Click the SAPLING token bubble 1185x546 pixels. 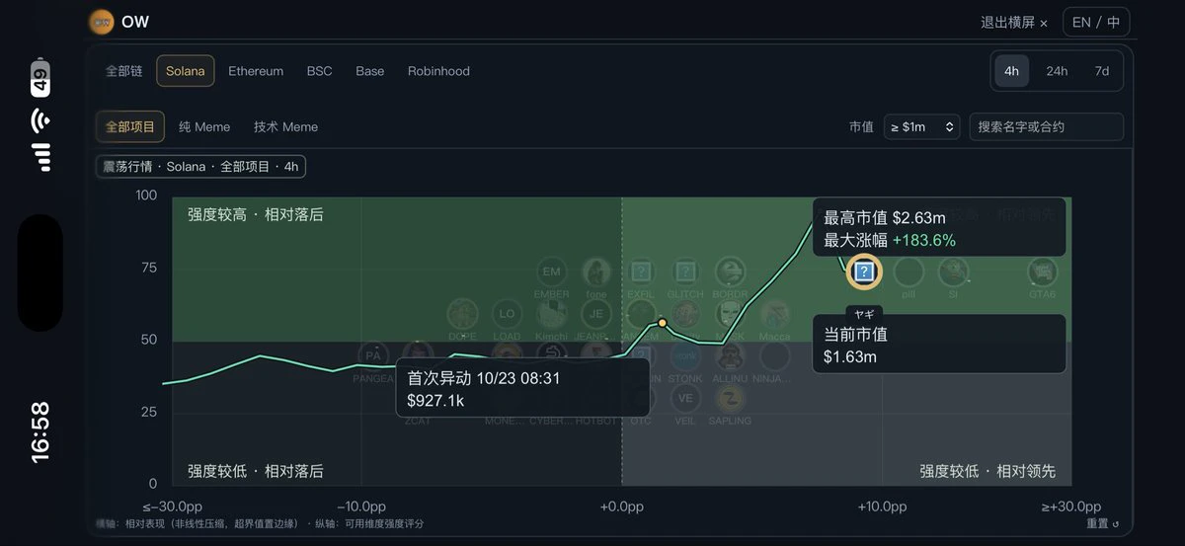(x=730, y=399)
